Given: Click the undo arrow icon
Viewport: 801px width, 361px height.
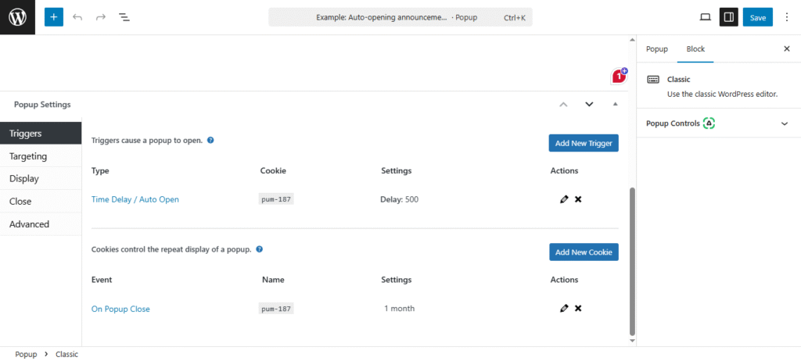Looking at the screenshot, I should 77,17.
